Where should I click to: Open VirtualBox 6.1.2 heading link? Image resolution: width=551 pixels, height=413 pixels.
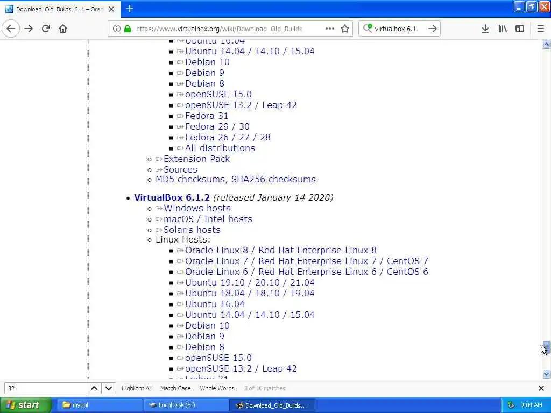point(172,197)
